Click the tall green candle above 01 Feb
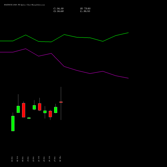167x167 pixels. coord(13,124)
